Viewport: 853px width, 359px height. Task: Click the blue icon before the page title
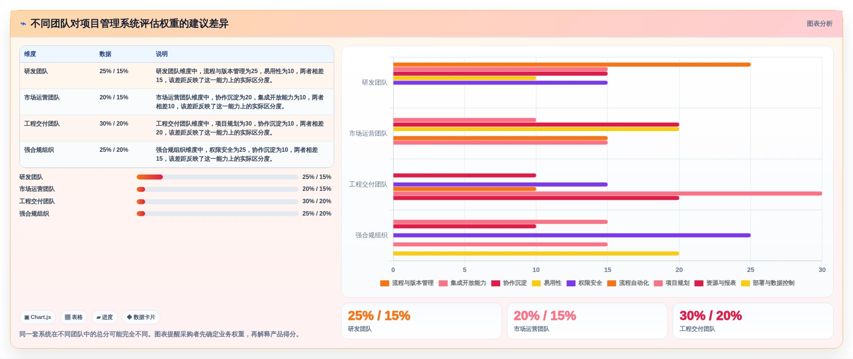pos(23,24)
